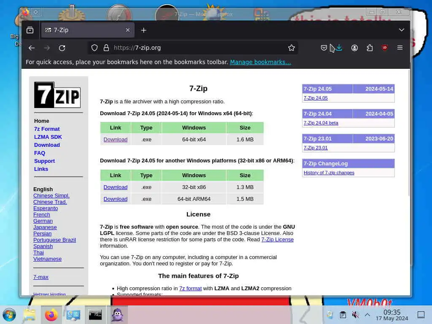Switch language to German
Image resolution: width=432 pixels, height=324 pixels.
(x=43, y=221)
